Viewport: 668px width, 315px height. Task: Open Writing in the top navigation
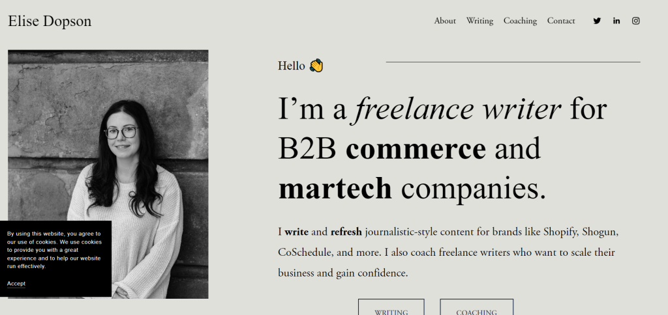click(x=479, y=21)
